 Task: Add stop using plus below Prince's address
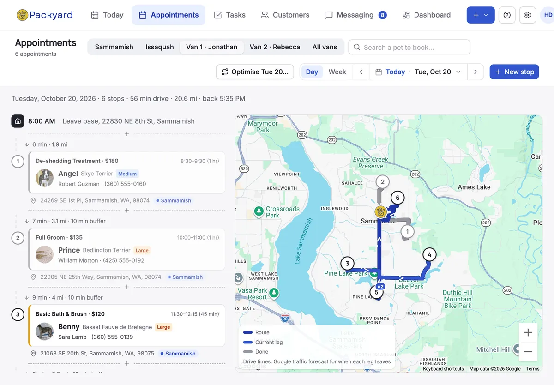tap(126, 287)
